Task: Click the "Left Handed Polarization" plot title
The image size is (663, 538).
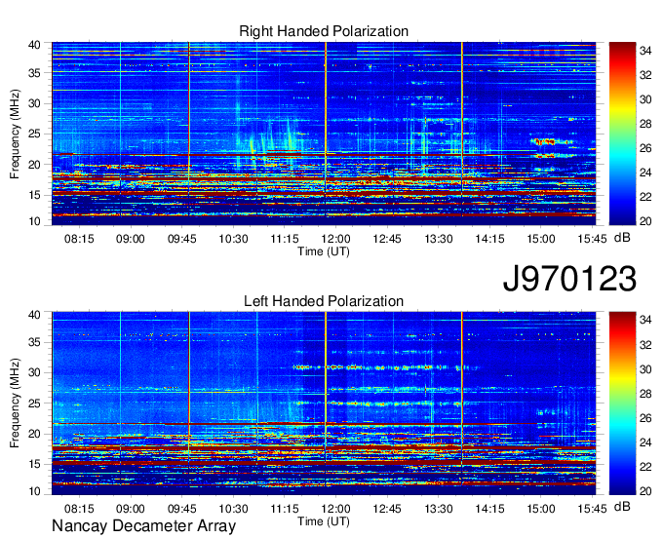Action: pos(324,301)
